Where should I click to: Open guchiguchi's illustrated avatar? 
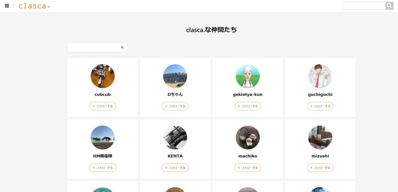(x=320, y=76)
